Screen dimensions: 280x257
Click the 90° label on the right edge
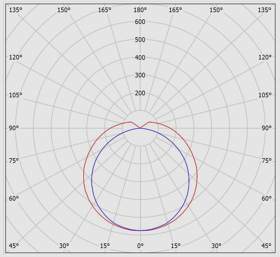point(267,128)
